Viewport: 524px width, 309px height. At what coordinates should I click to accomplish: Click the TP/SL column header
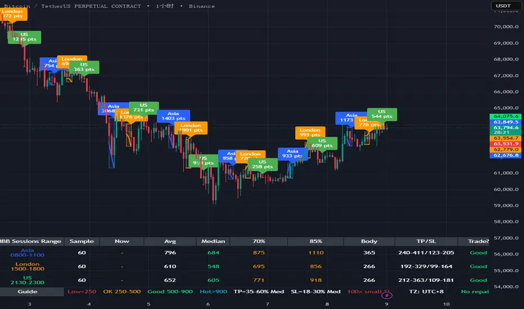[x=426, y=241]
